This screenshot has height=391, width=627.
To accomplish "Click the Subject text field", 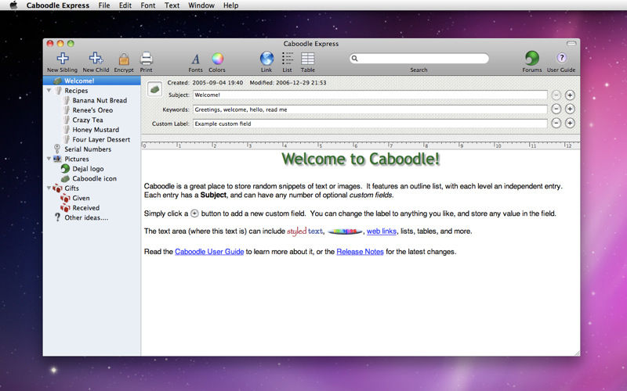I will coord(370,95).
